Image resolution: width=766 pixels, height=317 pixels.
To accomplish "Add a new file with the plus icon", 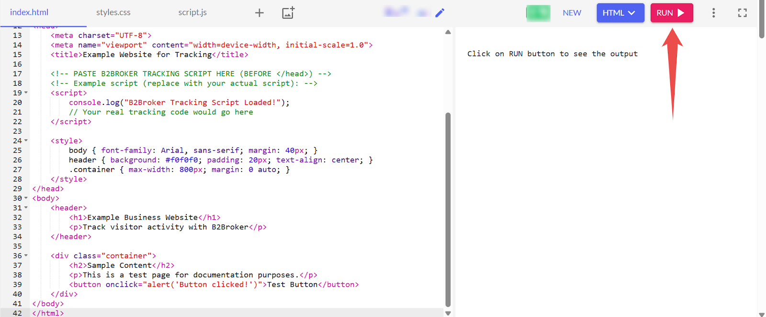I will tap(259, 13).
